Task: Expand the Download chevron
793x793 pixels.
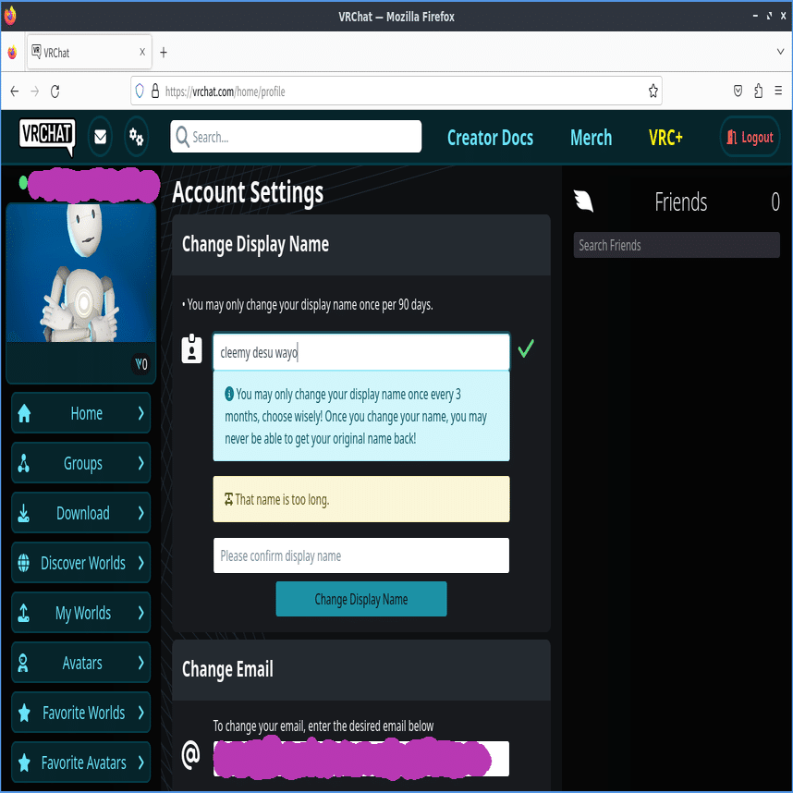Action: click(141, 513)
